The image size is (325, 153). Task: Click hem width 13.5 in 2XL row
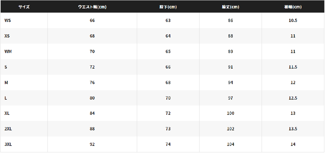coord(293,129)
